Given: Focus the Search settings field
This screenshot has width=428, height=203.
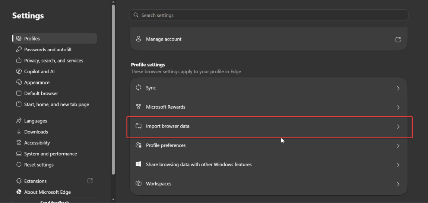Looking at the screenshot, I should pyautogui.click(x=269, y=15).
